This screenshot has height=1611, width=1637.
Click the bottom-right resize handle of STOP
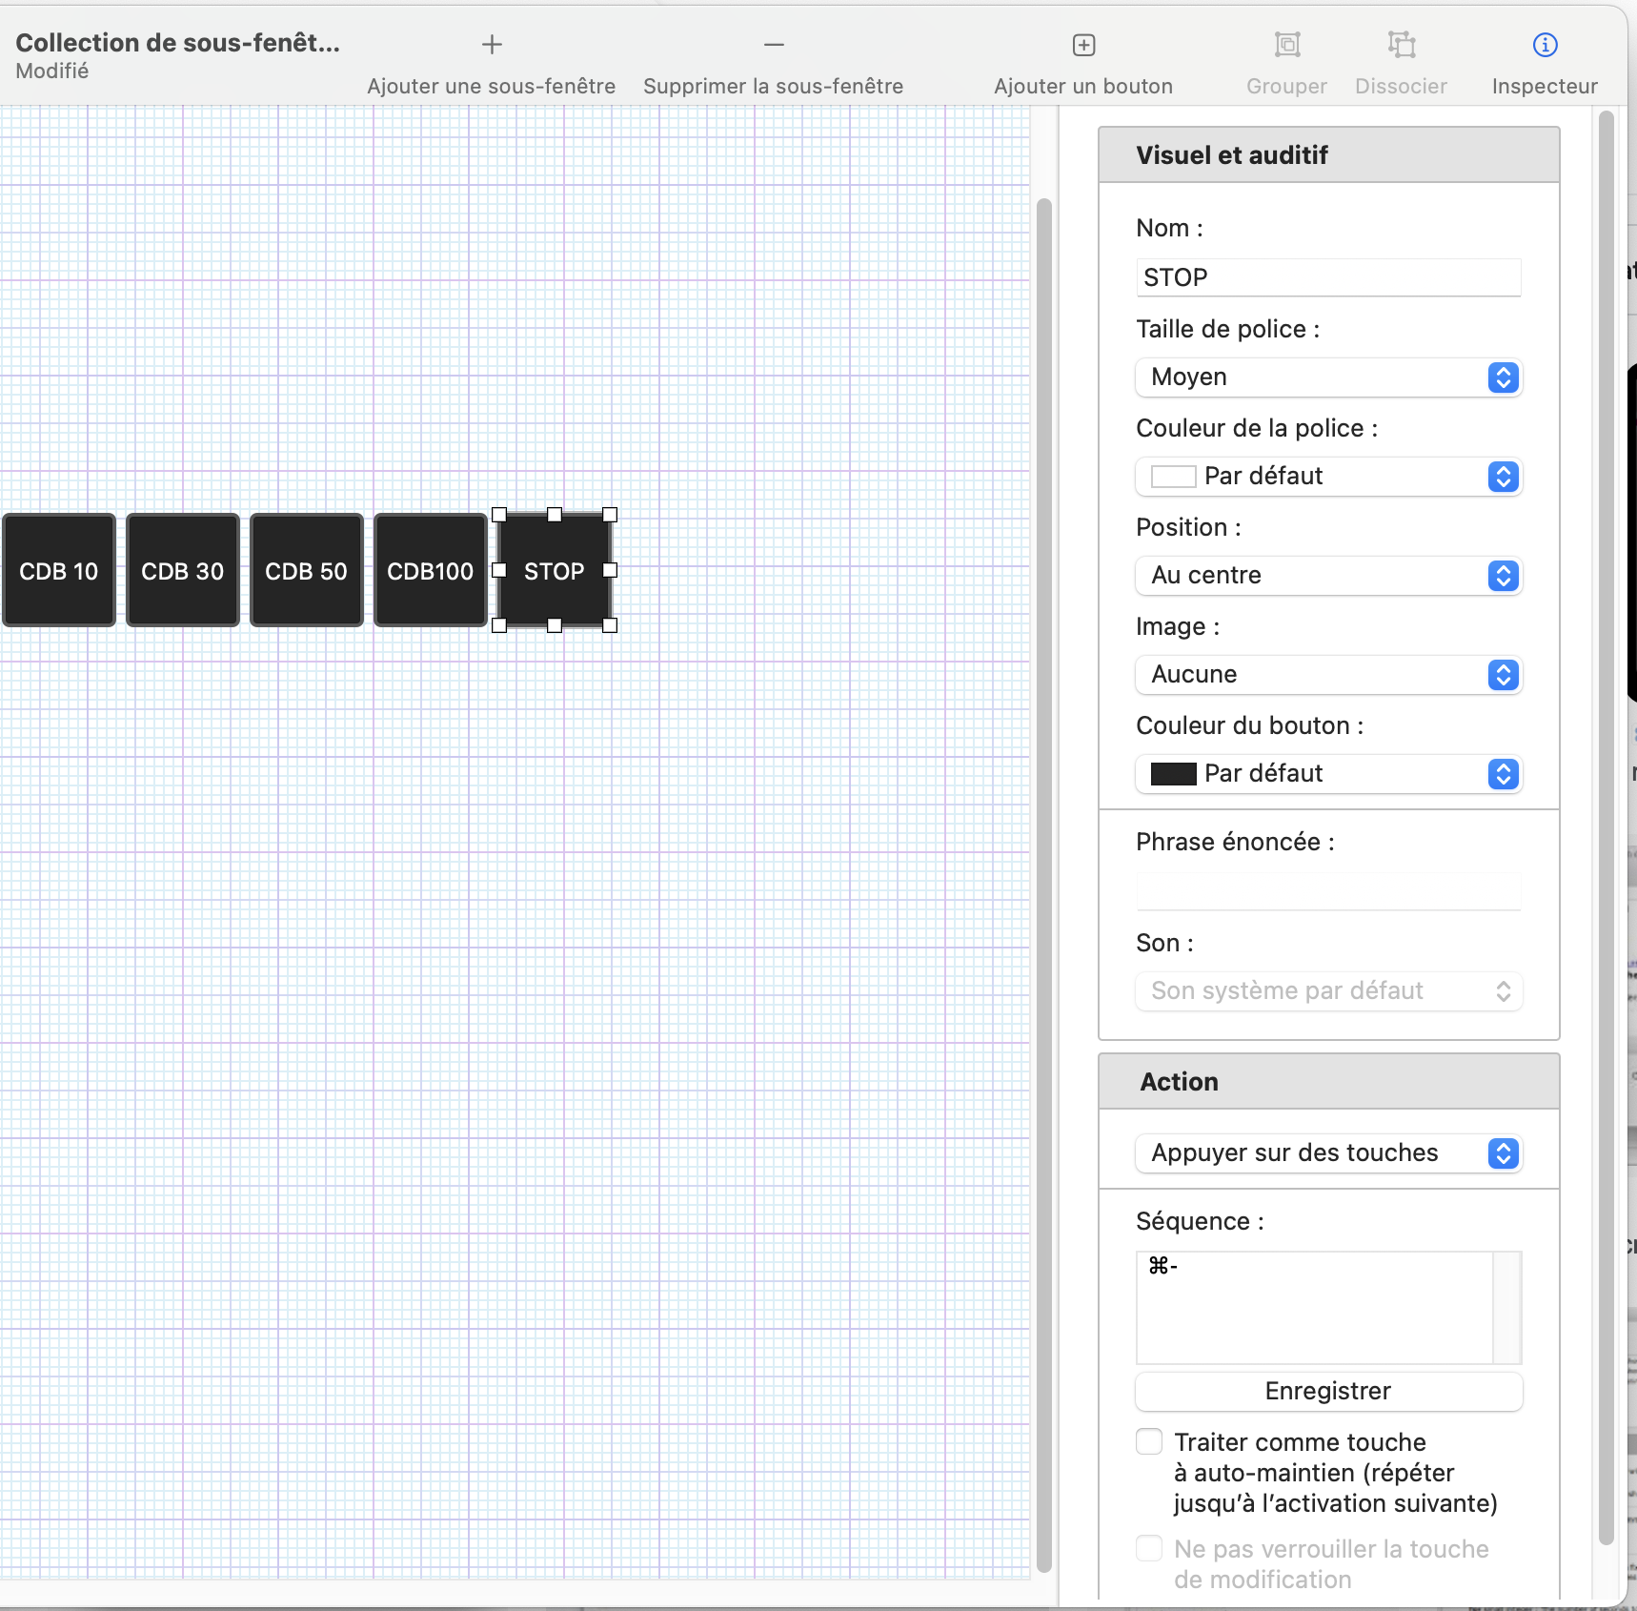pyautogui.click(x=610, y=625)
